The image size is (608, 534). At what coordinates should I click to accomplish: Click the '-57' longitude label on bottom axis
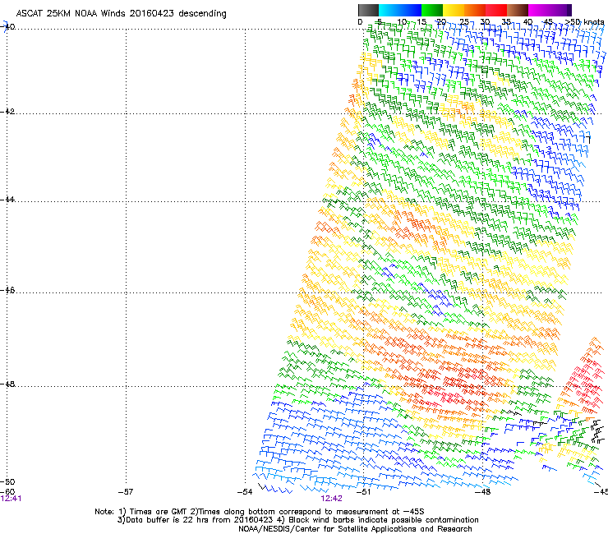point(126,492)
